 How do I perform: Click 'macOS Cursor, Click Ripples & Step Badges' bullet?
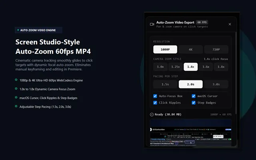tap(48, 98)
